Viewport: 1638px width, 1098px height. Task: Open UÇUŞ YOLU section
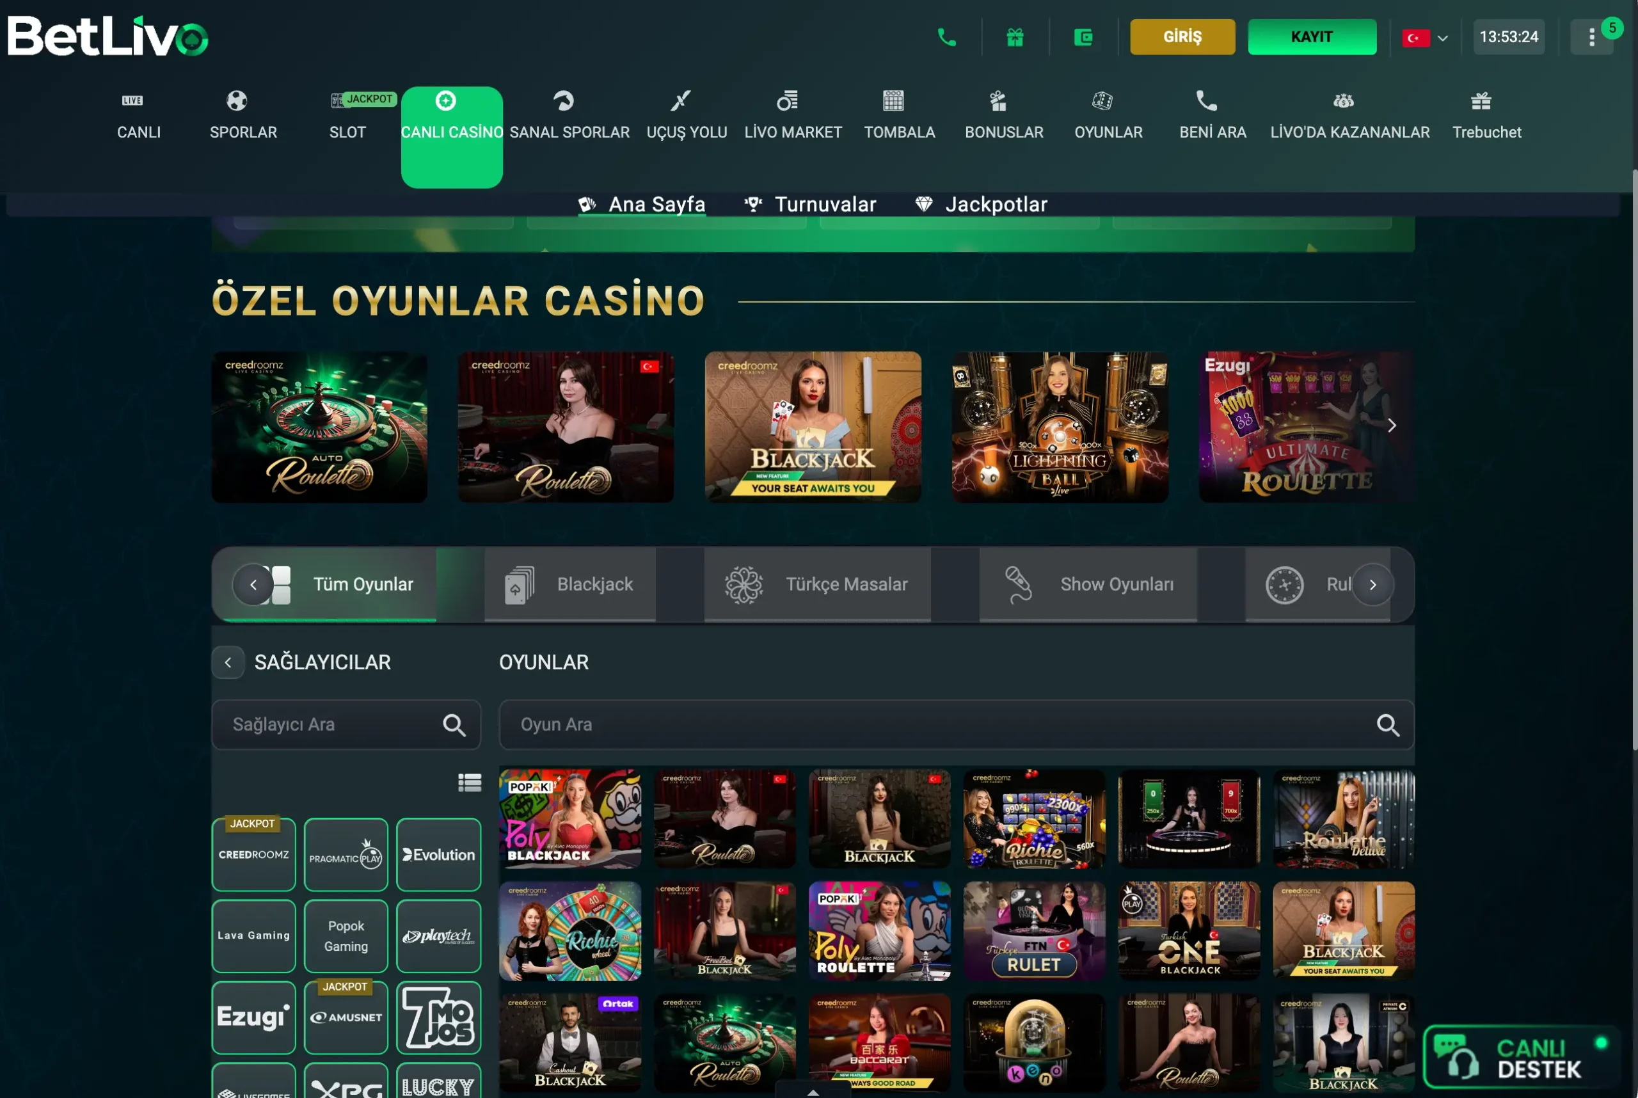click(687, 116)
